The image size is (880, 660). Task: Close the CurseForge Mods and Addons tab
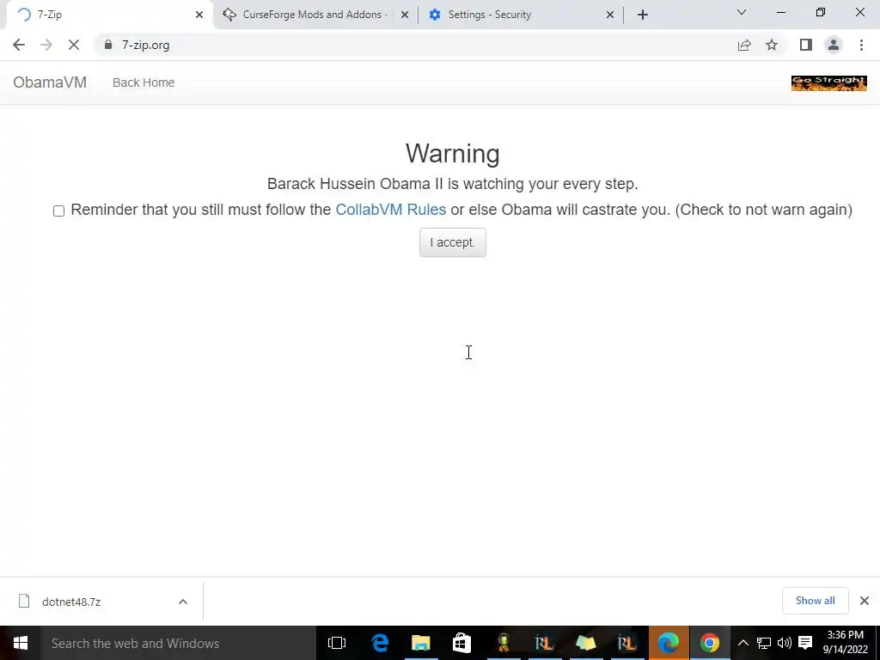coord(405,15)
